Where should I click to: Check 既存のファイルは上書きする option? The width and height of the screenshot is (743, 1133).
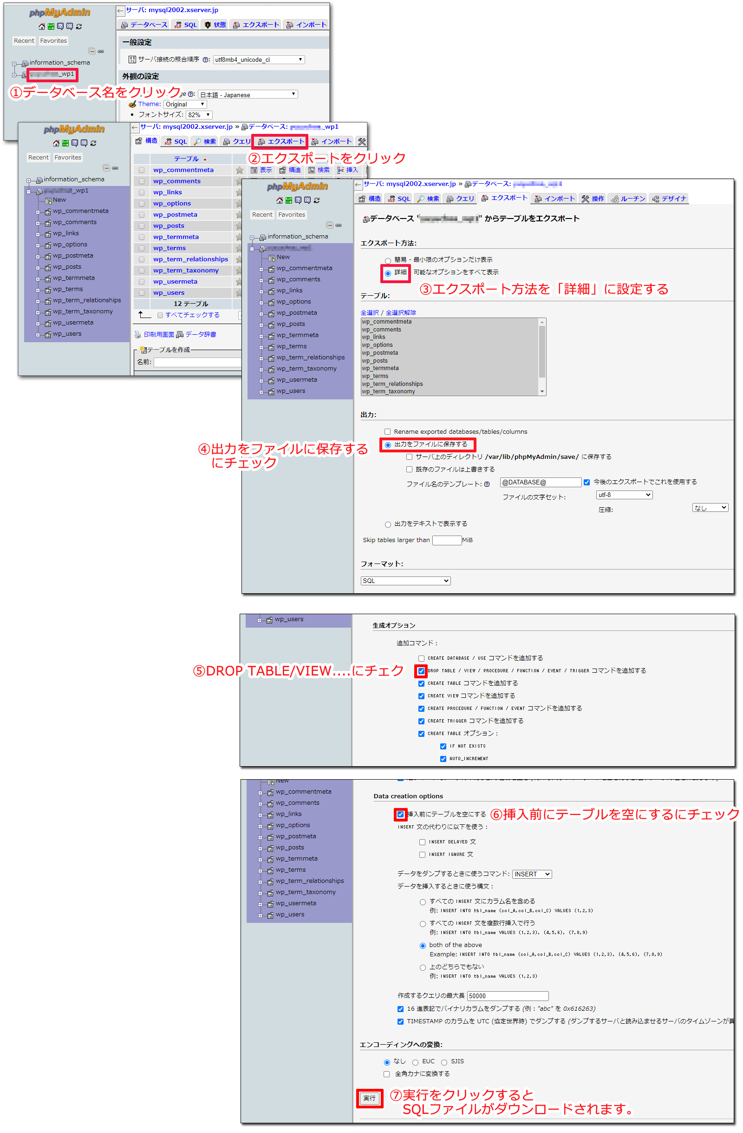tap(410, 470)
